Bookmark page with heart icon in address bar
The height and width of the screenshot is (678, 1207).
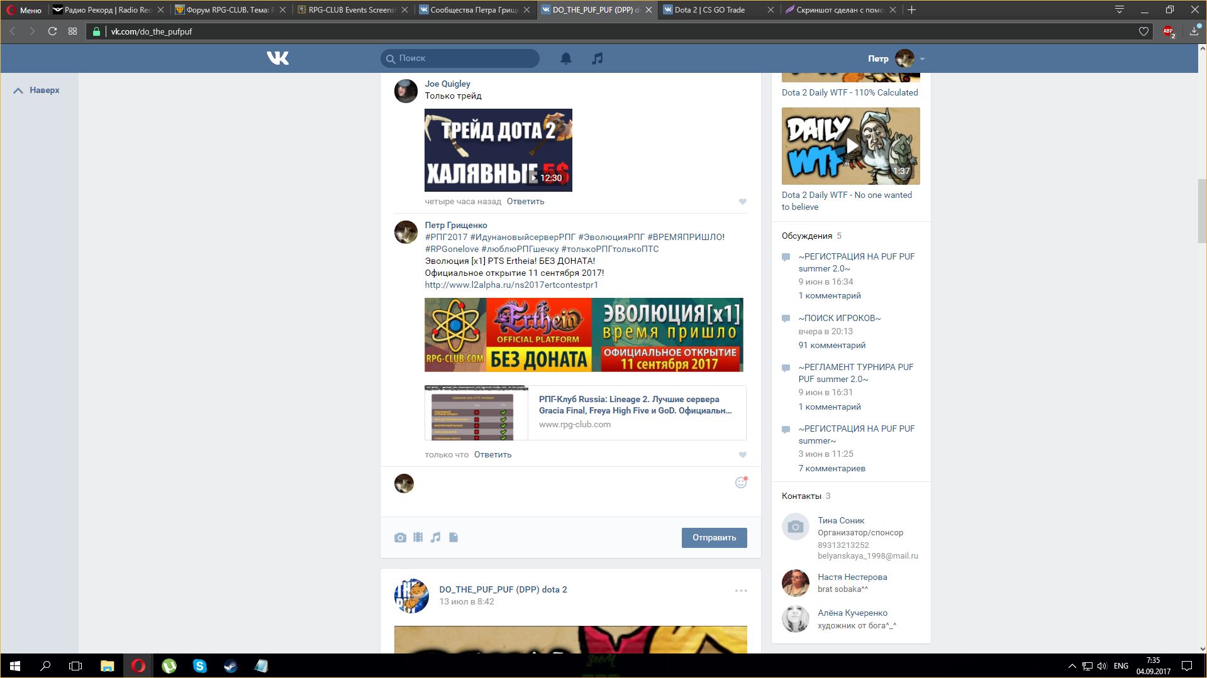coord(1143,31)
